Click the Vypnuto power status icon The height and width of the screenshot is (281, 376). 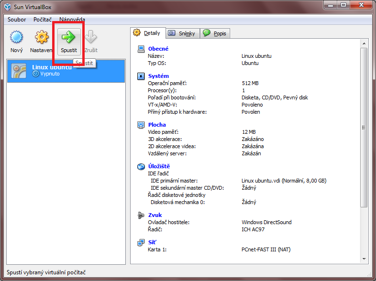[36, 74]
